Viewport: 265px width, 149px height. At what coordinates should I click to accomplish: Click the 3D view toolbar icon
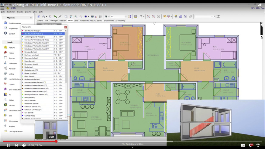[x=165, y=16]
